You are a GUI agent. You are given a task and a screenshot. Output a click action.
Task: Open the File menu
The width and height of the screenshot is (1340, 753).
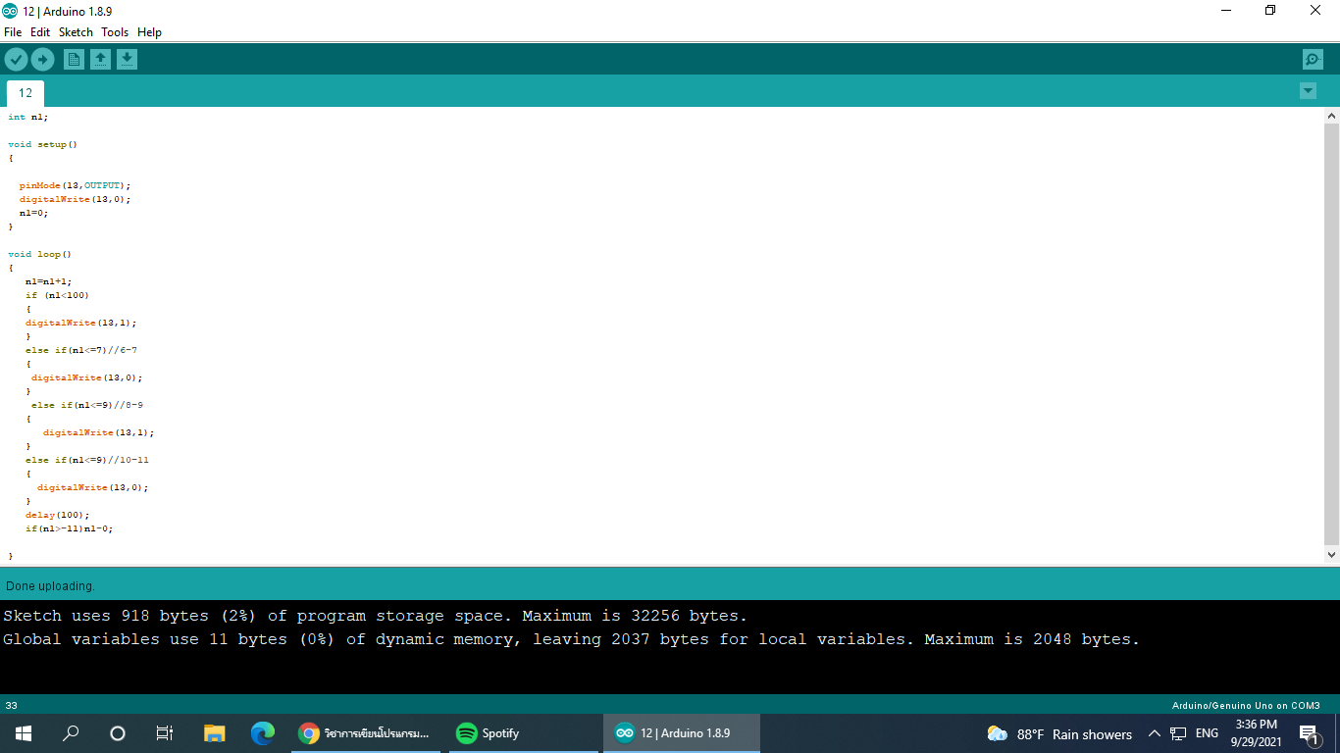pos(13,32)
